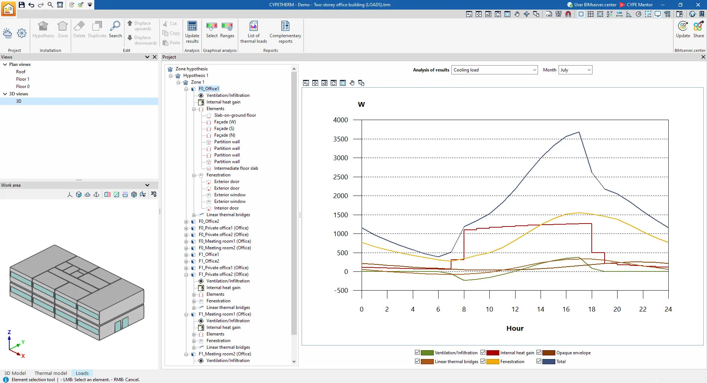Select Floor 1 plan view
Viewport: 707px width, 383px height.
click(22, 79)
